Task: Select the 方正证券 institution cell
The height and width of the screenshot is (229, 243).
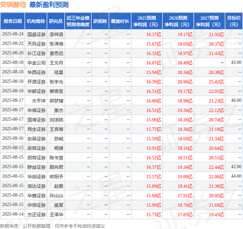Action: tap(36, 214)
